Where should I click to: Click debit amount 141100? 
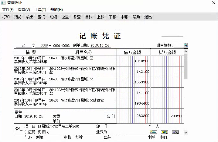coord(143,93)
